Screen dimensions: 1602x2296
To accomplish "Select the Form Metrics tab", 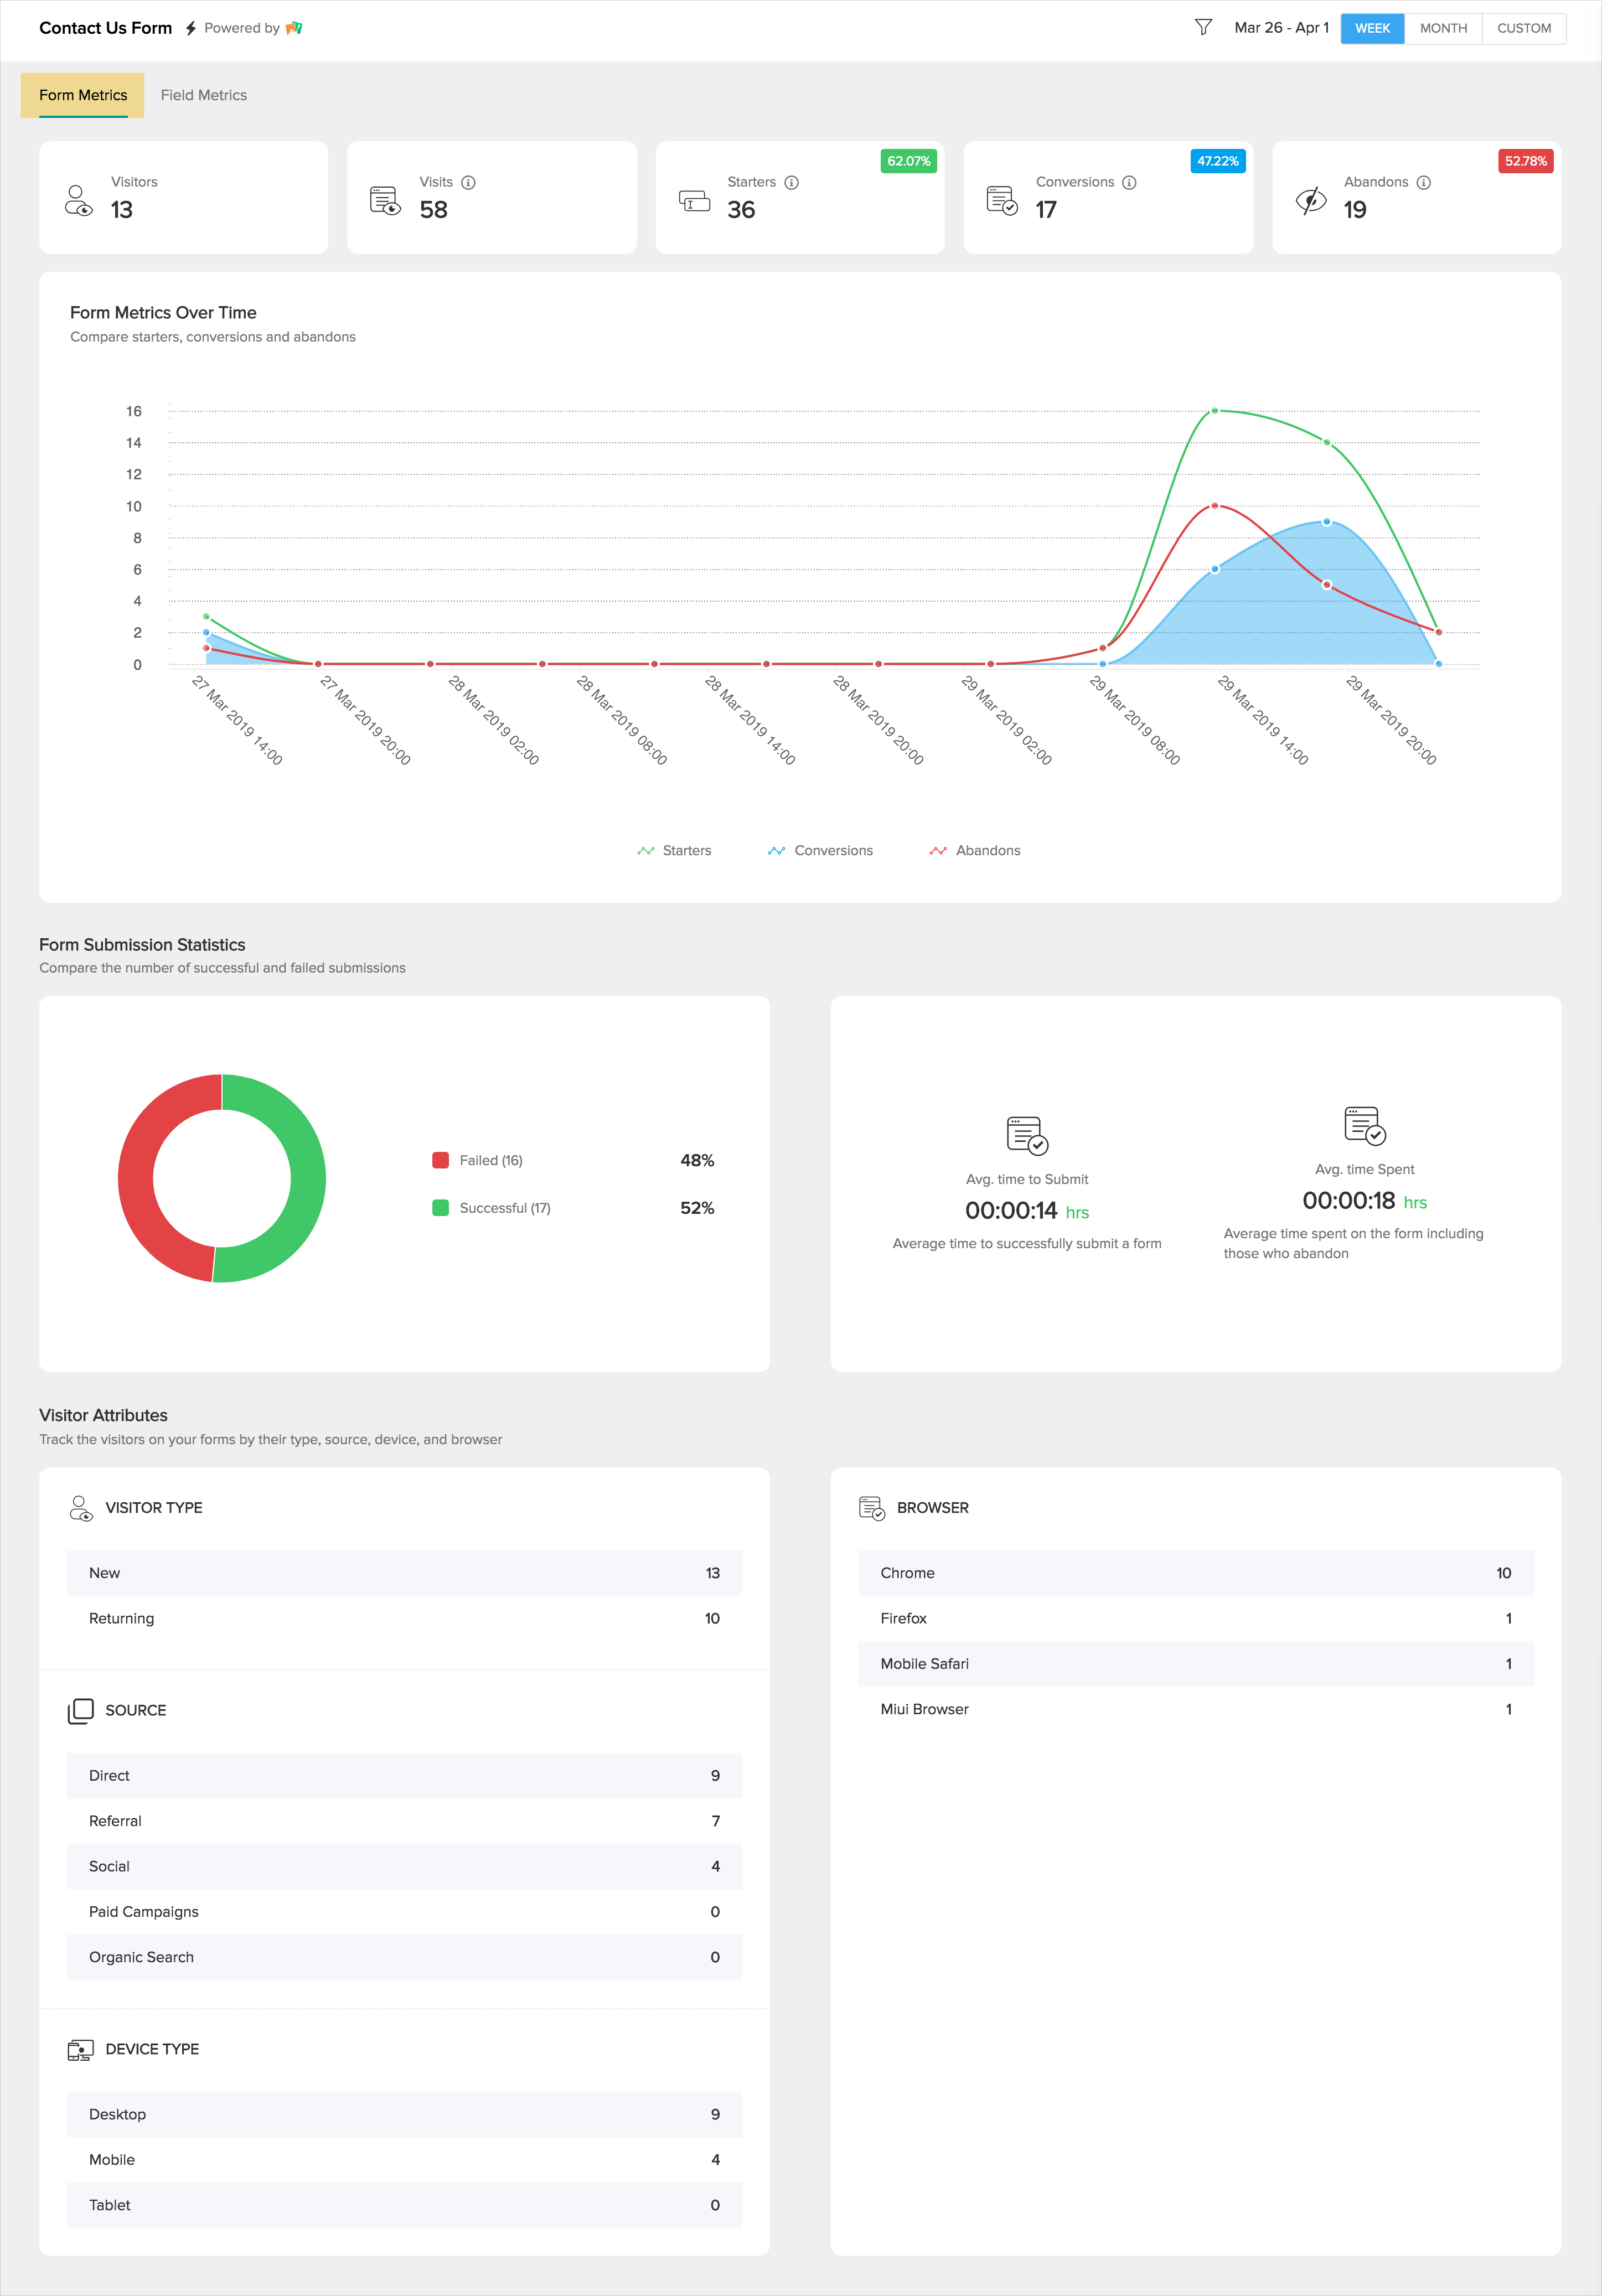I will point(83,95).
